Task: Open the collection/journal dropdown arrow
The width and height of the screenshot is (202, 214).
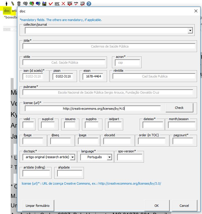Action: 190,30
